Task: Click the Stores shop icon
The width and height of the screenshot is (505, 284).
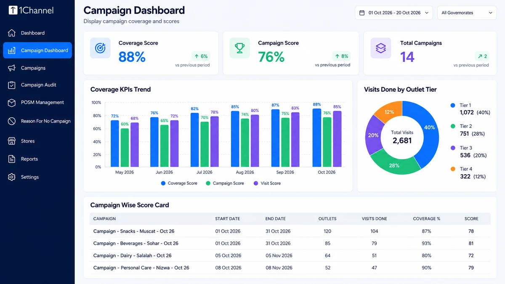Action: pos(12,141)
